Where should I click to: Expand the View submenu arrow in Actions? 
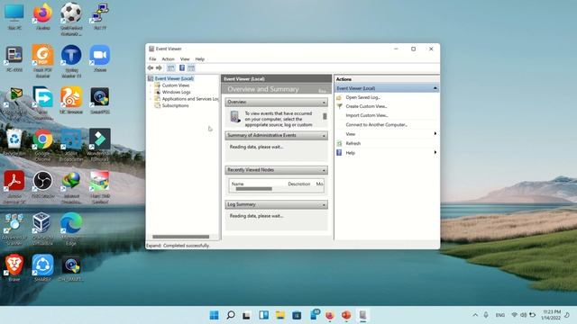pyautogui.click(x=435, y=134)
